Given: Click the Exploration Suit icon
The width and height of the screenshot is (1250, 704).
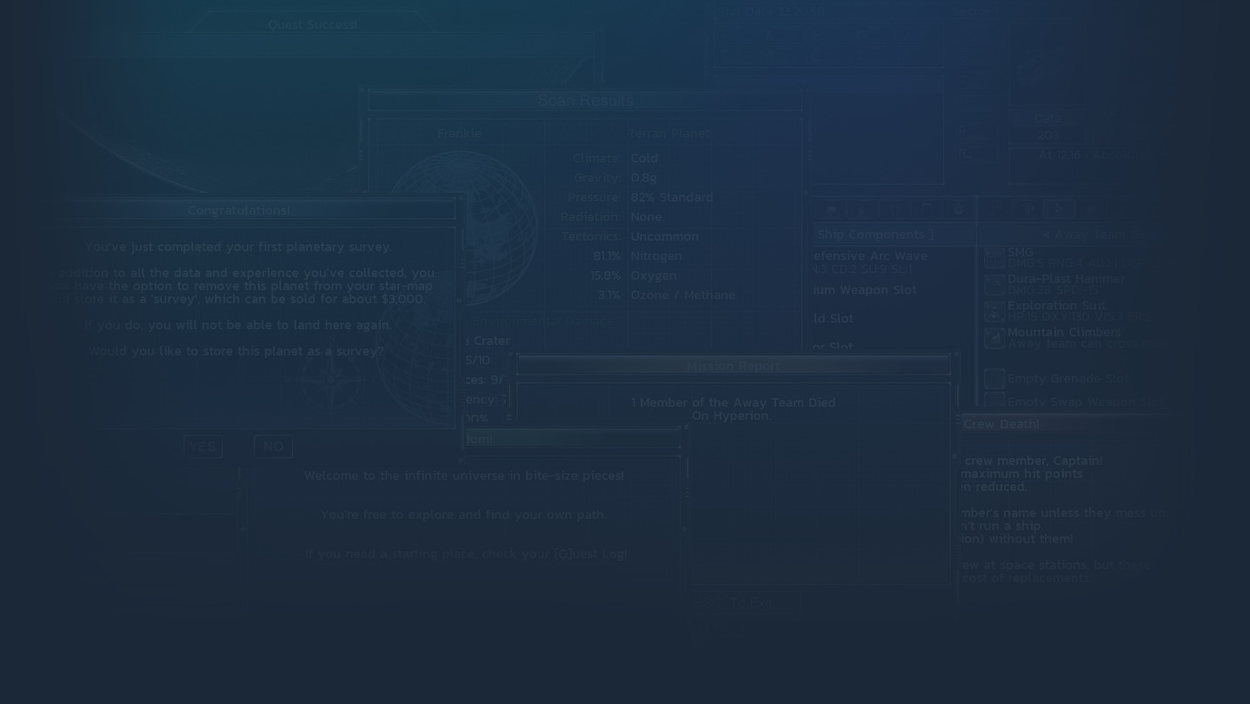Looking at the screenshot, I should (x=994, y=311).
